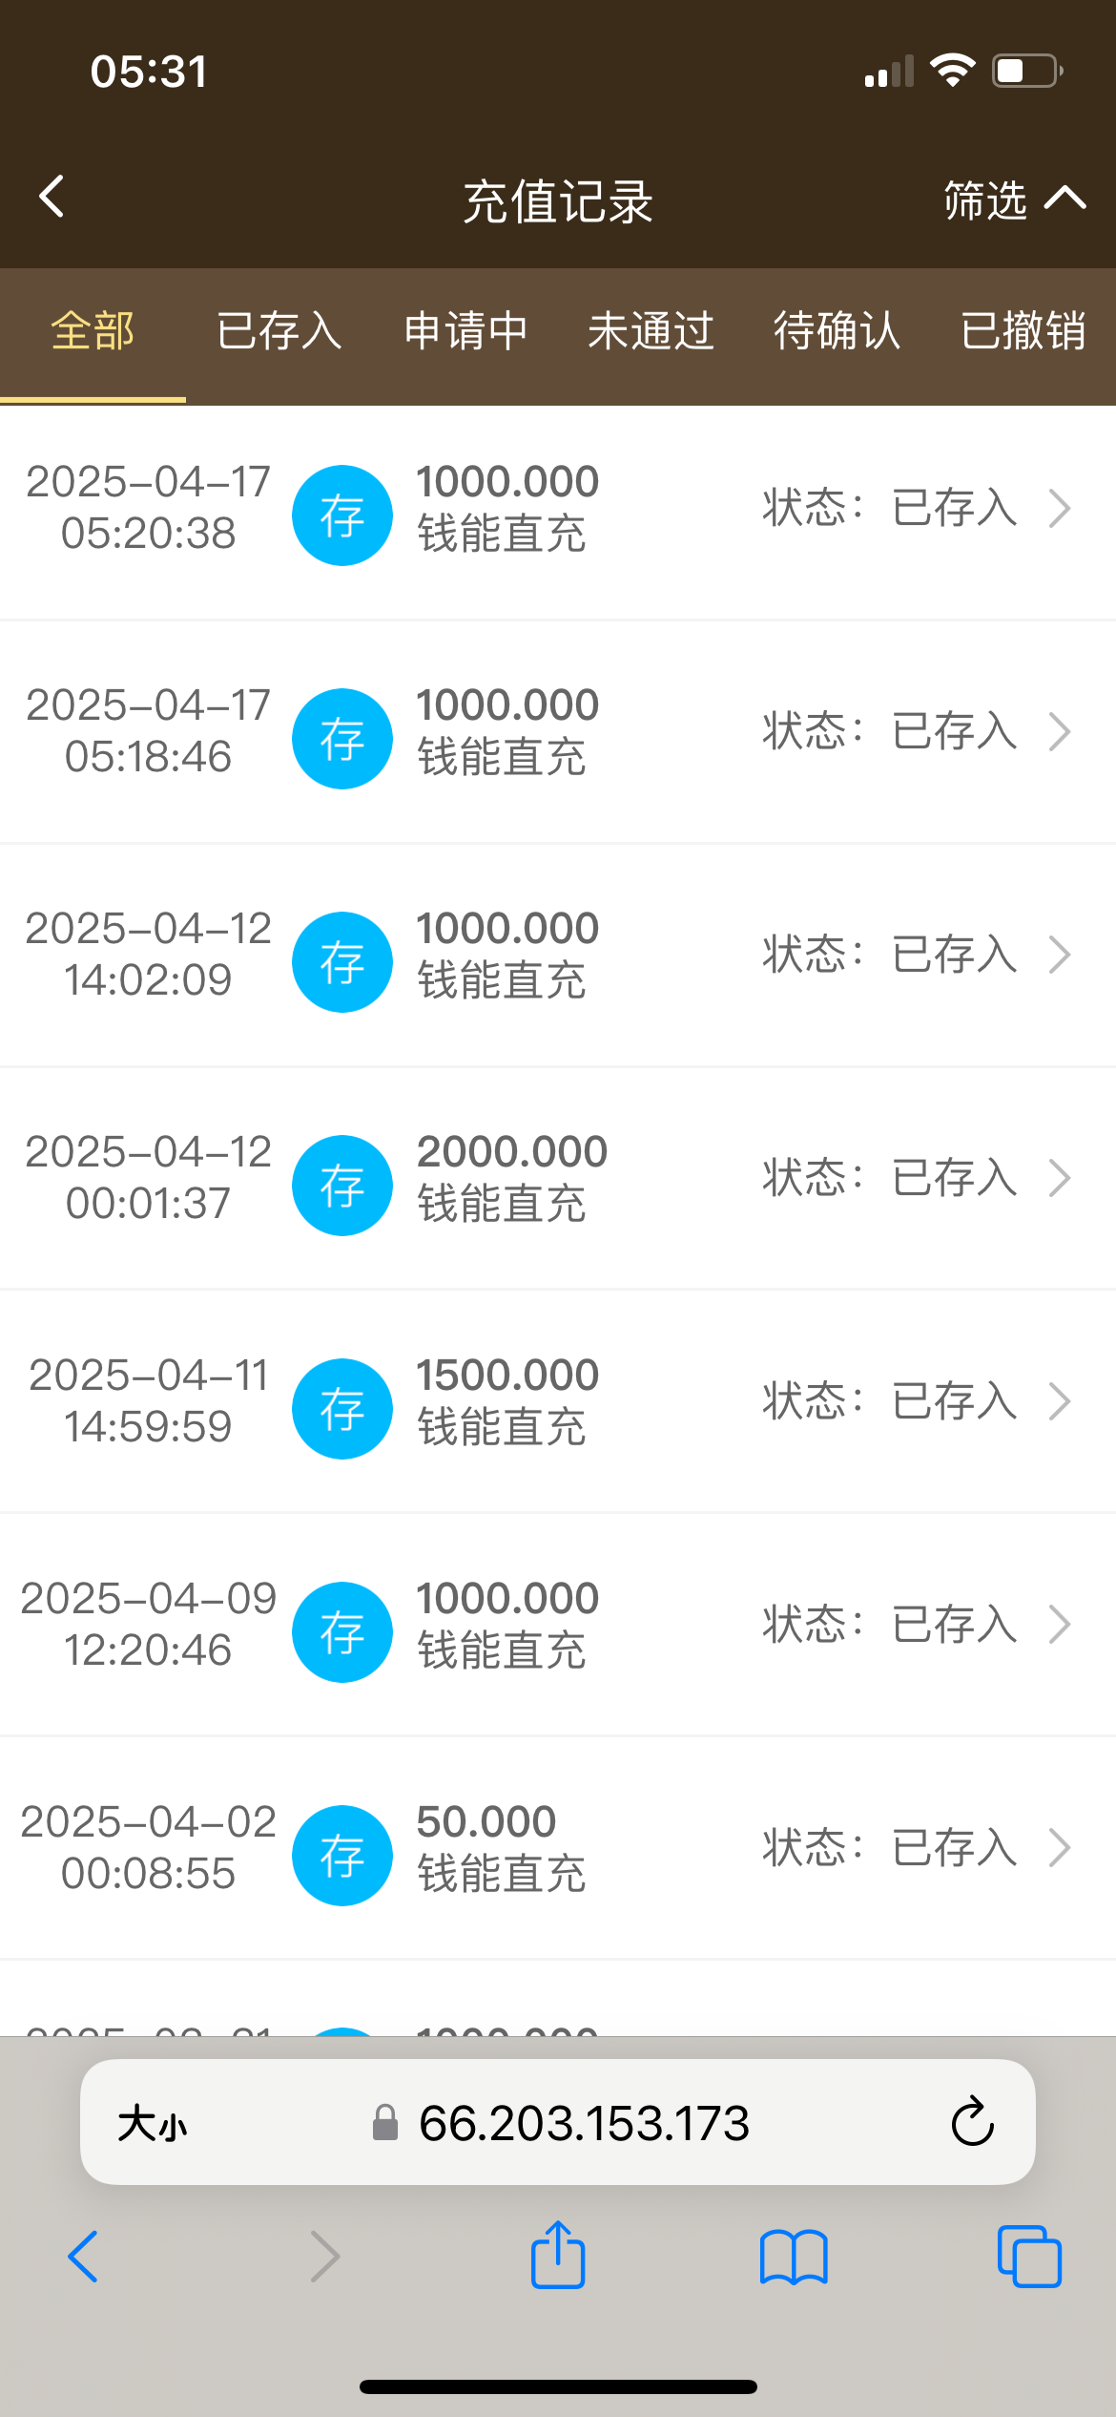This screenshot has width=1116, height=2417.
Task: Open the 大小 text size control
Action: [x=153, y=2124]
